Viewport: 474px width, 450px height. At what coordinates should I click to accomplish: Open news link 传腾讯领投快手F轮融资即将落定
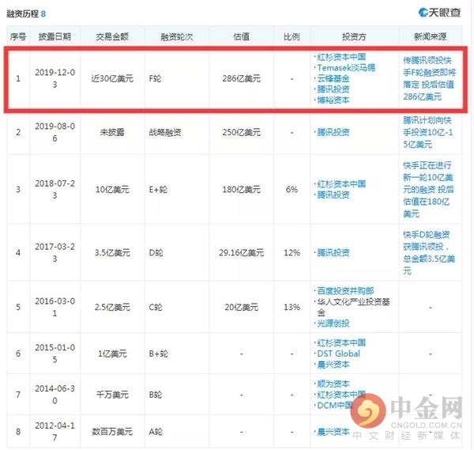[429, 78]
